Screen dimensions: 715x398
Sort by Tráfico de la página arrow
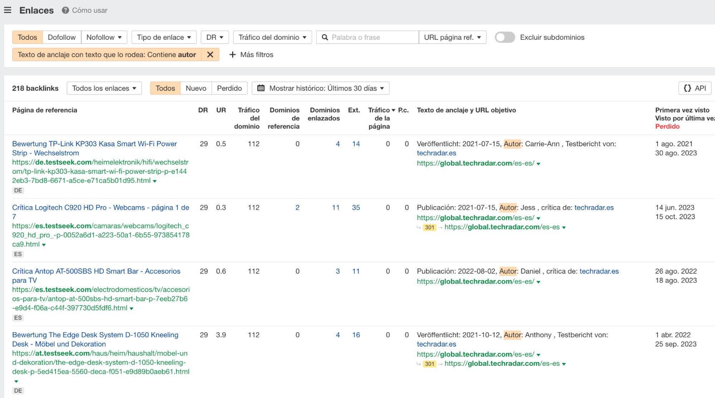click(x=393, y=110)
